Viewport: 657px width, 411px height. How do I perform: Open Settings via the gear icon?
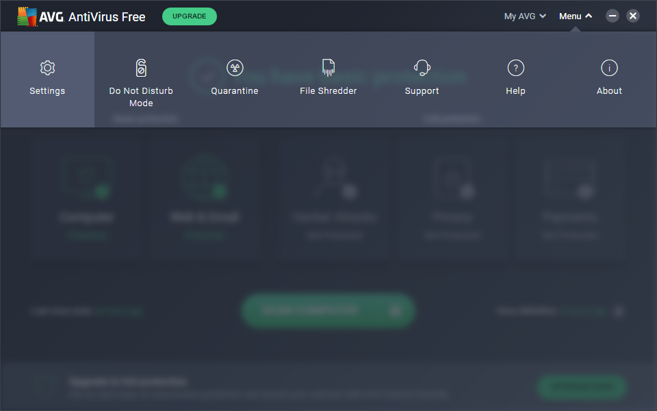tap(47, 68)
